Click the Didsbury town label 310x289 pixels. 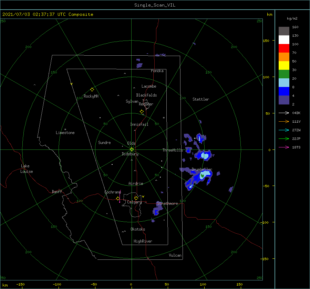(130, 154)
